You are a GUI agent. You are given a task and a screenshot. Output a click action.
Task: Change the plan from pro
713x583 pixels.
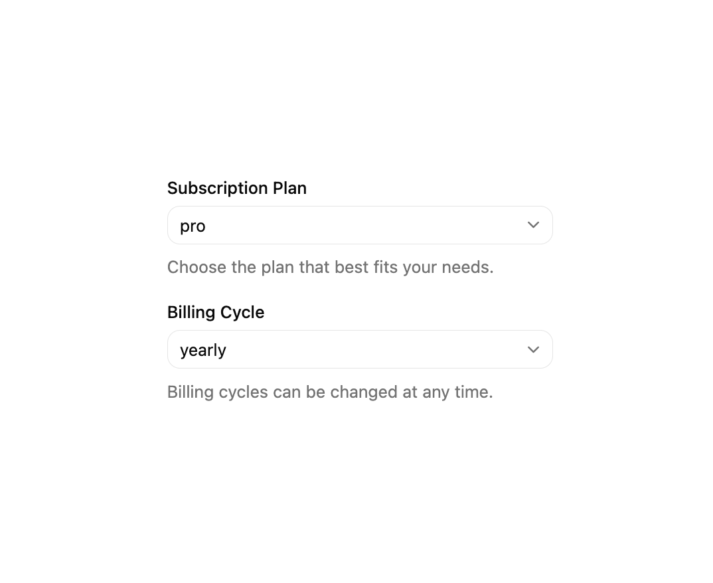coord(360,225)
